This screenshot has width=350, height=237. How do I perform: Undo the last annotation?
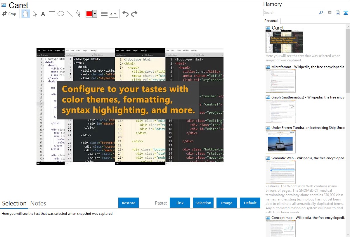click(x=125, y=14)
